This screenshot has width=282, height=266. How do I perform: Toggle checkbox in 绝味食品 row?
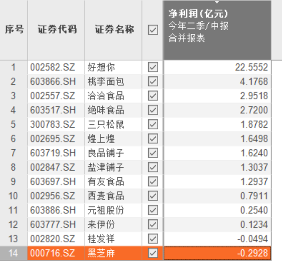pyautogui.click(x=153, y=110)
